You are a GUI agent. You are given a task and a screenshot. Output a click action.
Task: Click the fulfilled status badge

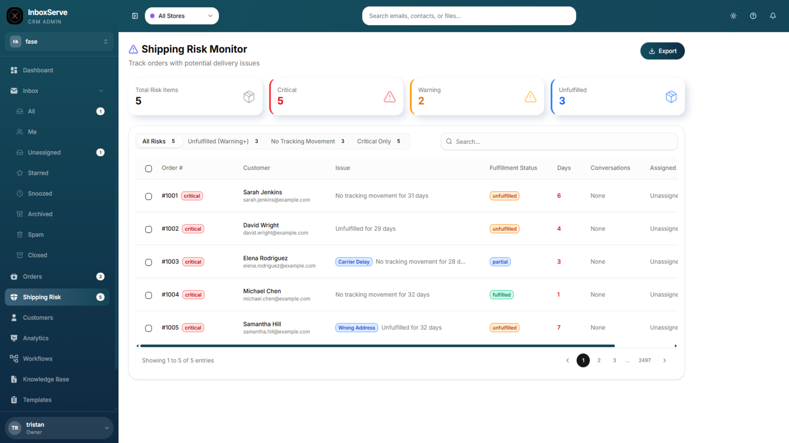(502, 295)
